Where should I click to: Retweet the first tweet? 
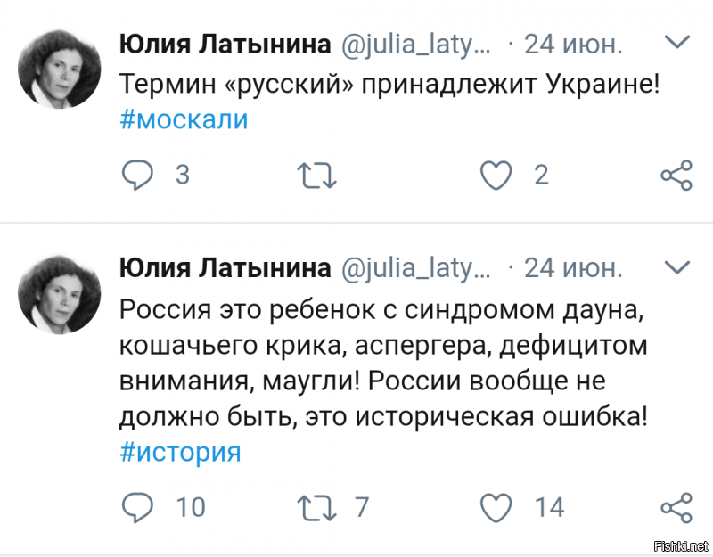[x=317, y=176]
